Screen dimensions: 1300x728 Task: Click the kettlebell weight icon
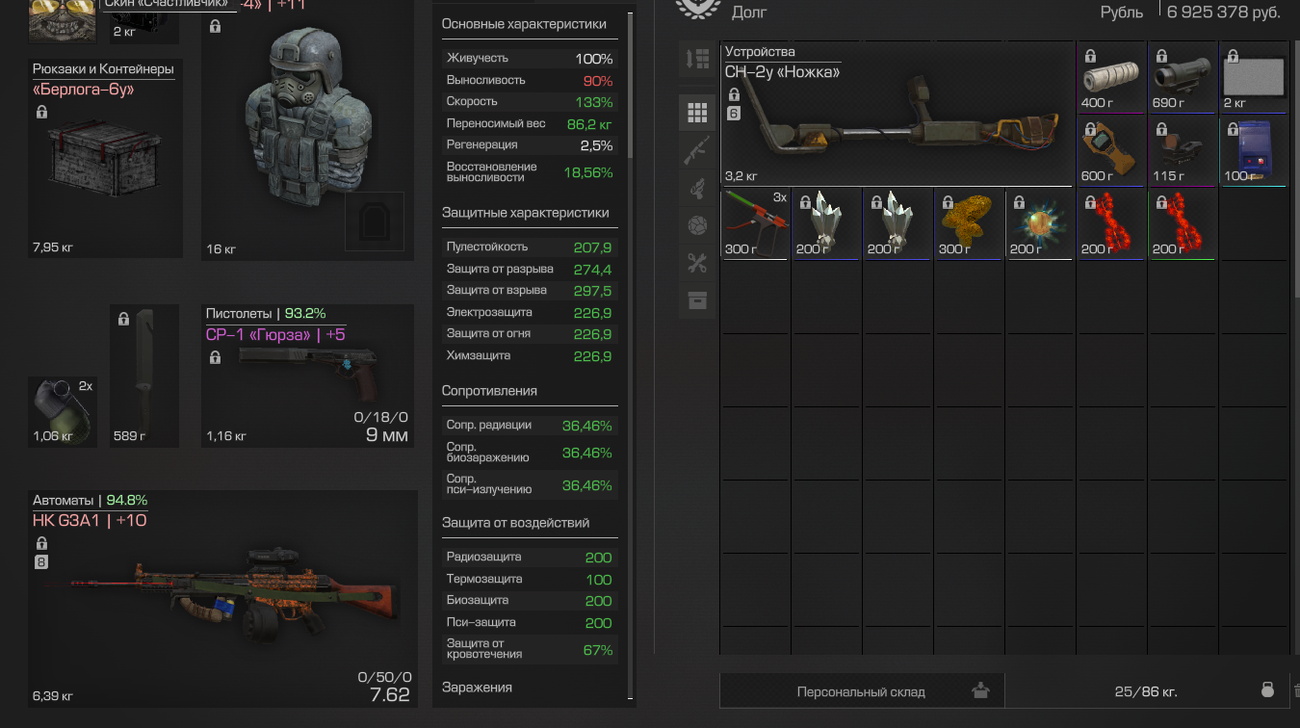click(1268, 690)
